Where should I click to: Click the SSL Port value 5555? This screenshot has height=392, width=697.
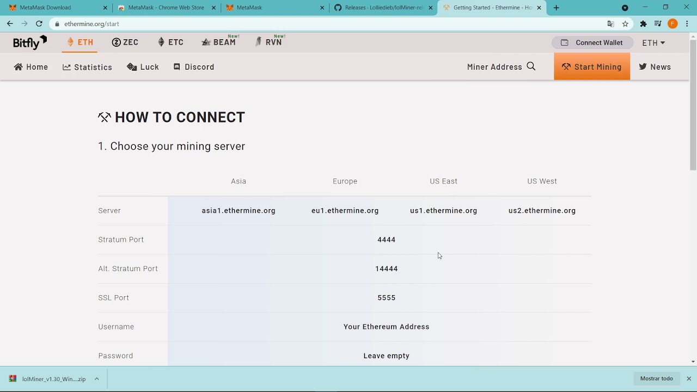[386, 298]
